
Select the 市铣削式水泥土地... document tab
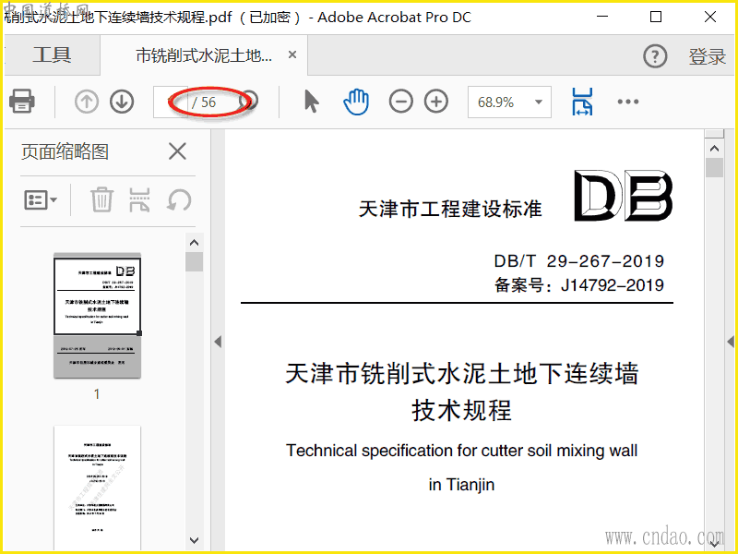click(203, 55)
